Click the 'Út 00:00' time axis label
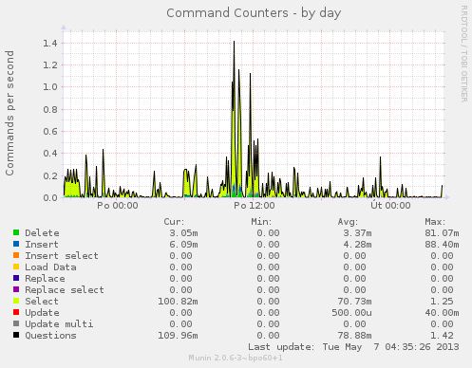This screenshot has width=472, height=368. (x=390, y=206)
